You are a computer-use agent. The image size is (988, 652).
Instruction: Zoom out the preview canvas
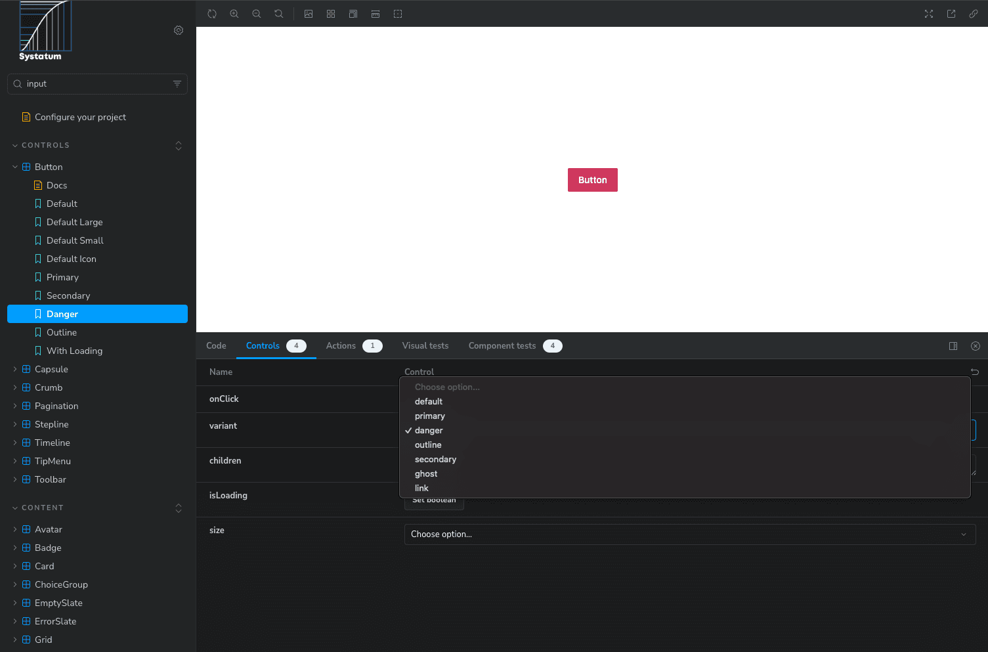[257, 14]
